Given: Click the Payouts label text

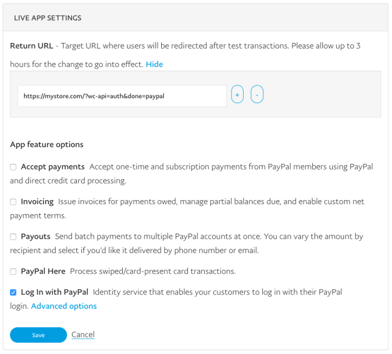Looking at the screenshot, I should coord(36,236).
